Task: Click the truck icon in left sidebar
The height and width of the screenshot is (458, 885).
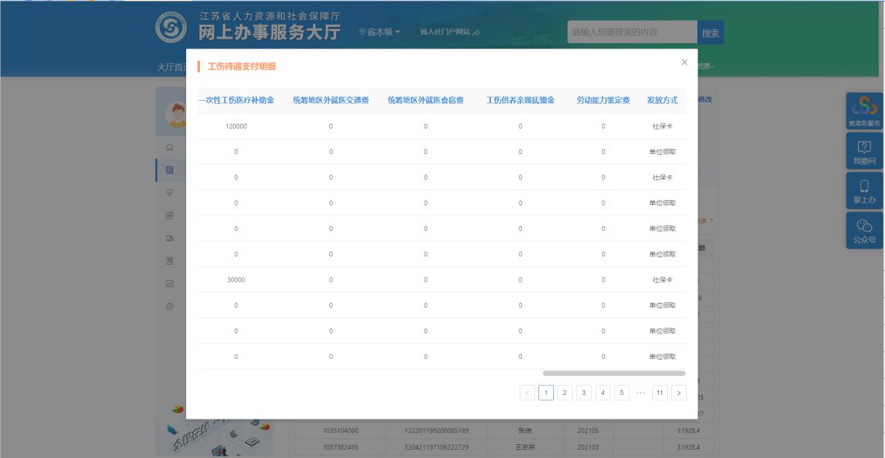Action: (x=170, y=238)
